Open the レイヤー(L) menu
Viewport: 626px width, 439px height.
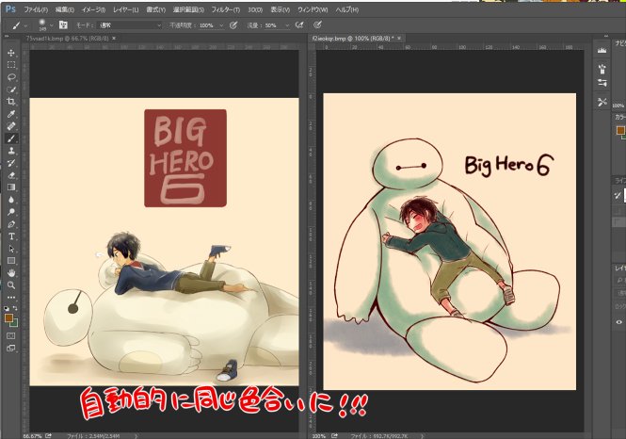(126, 9)
